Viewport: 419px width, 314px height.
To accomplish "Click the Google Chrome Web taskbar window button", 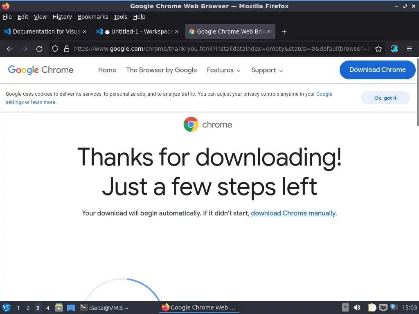I will (x=199, y=307).
